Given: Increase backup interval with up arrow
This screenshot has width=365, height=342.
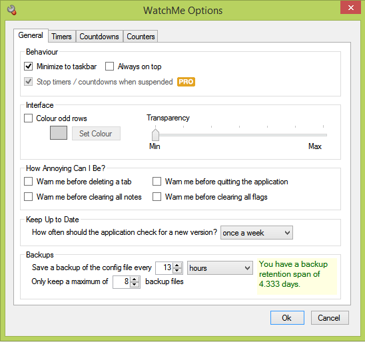Looking at the screenshot, I should tap(177, 265).
